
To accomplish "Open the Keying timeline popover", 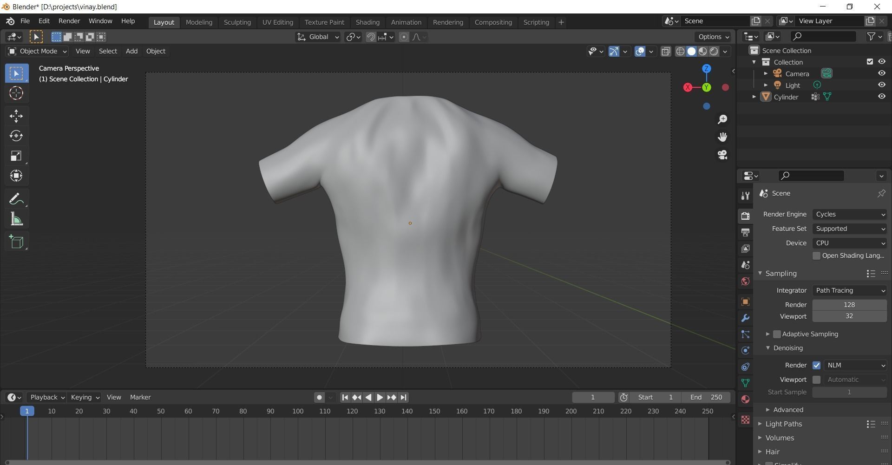I will 85,398.
